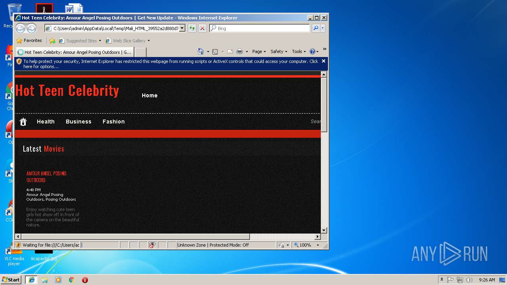This screenshot has width=507, height=285.
Task: Open the Web Slice Gallery link
Action: click(128, 40)
